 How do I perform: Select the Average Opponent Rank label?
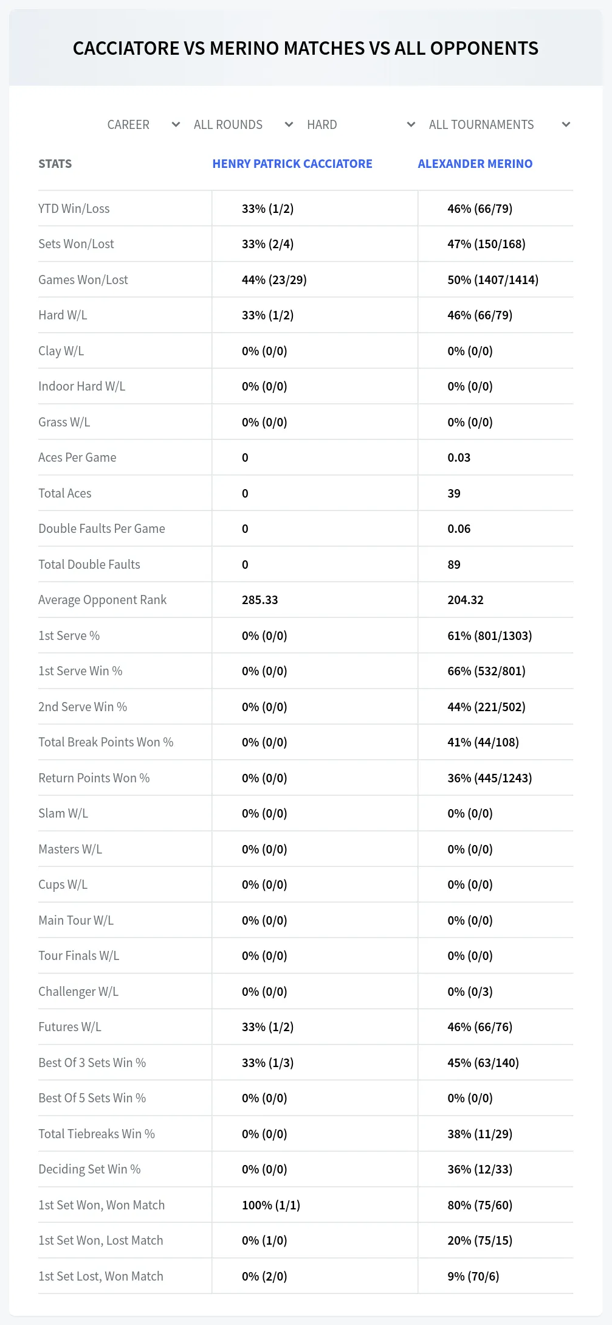point(102,600)
